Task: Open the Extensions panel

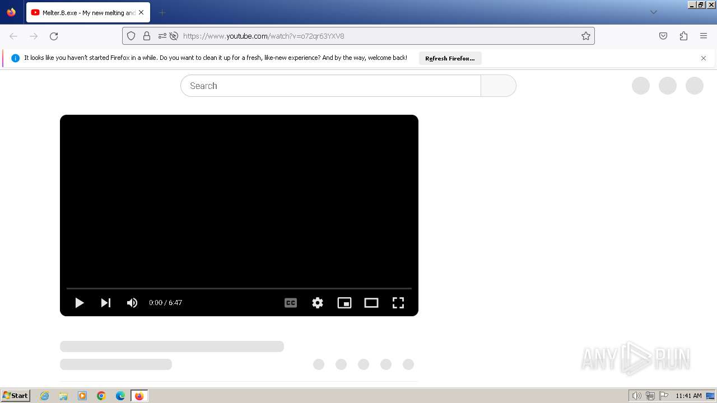Action: pyautogui.click(x=683, y=36)
